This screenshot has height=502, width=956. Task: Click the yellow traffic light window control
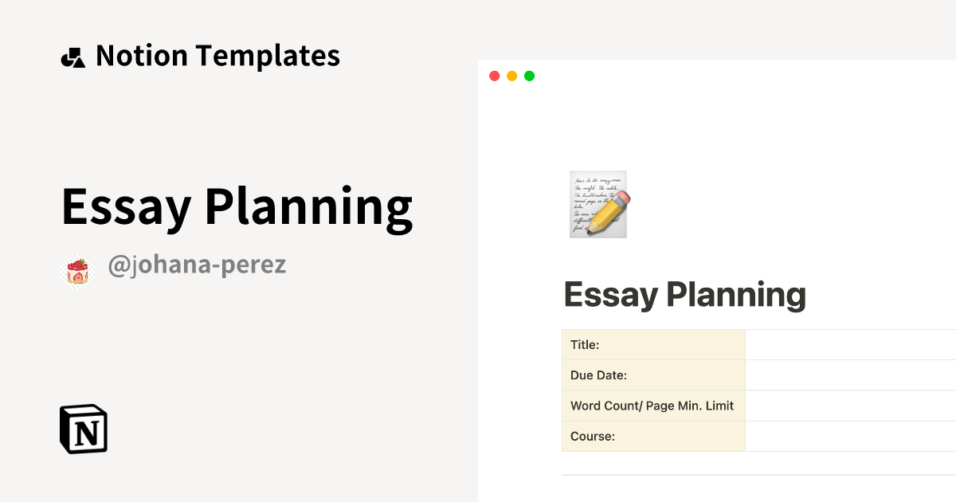[511, 76]
